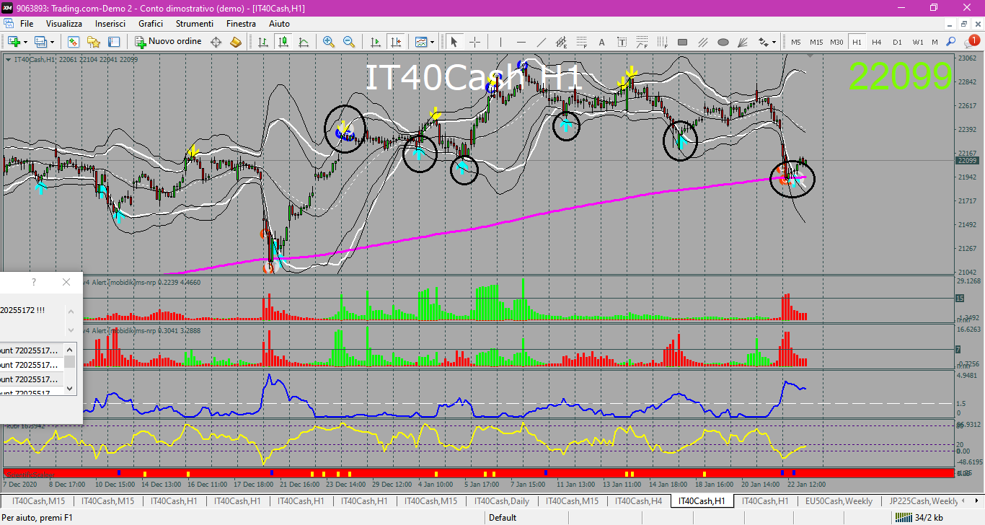This screenshot has width=985, height=525.
Task: Open the indicators list icon
Action: click(421, 42)
